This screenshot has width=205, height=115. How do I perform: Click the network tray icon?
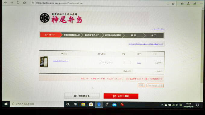(x=173, y=105)
